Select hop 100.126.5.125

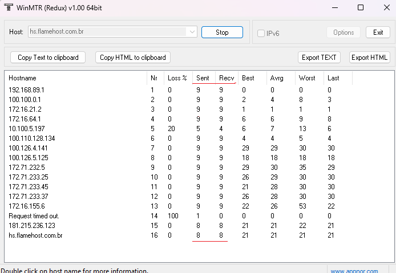(29, 158)
